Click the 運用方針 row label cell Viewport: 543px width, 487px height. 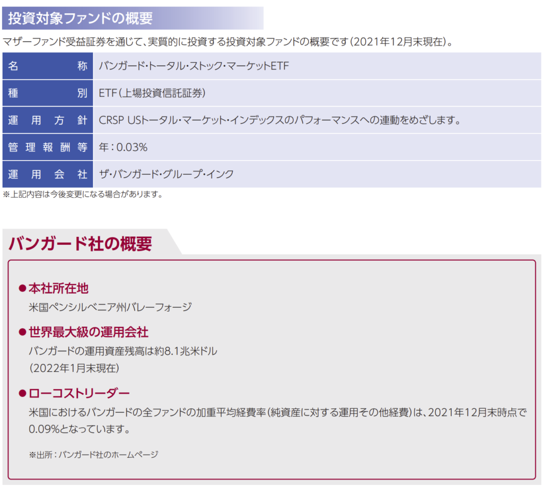coord(47,120)
